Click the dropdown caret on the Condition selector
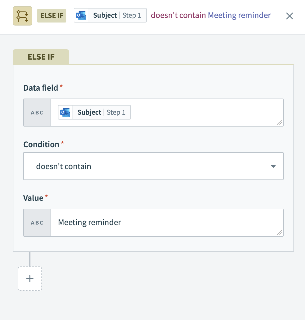The image size is (305, 320). (x=273, y=166)
